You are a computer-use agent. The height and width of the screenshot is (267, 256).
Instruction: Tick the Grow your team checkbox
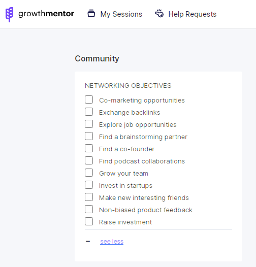[89, 173]
